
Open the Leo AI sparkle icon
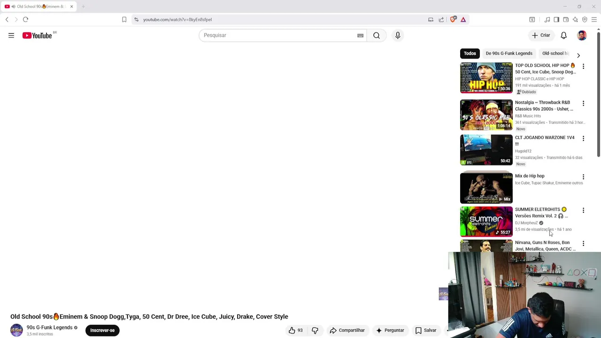click(575, 19)
